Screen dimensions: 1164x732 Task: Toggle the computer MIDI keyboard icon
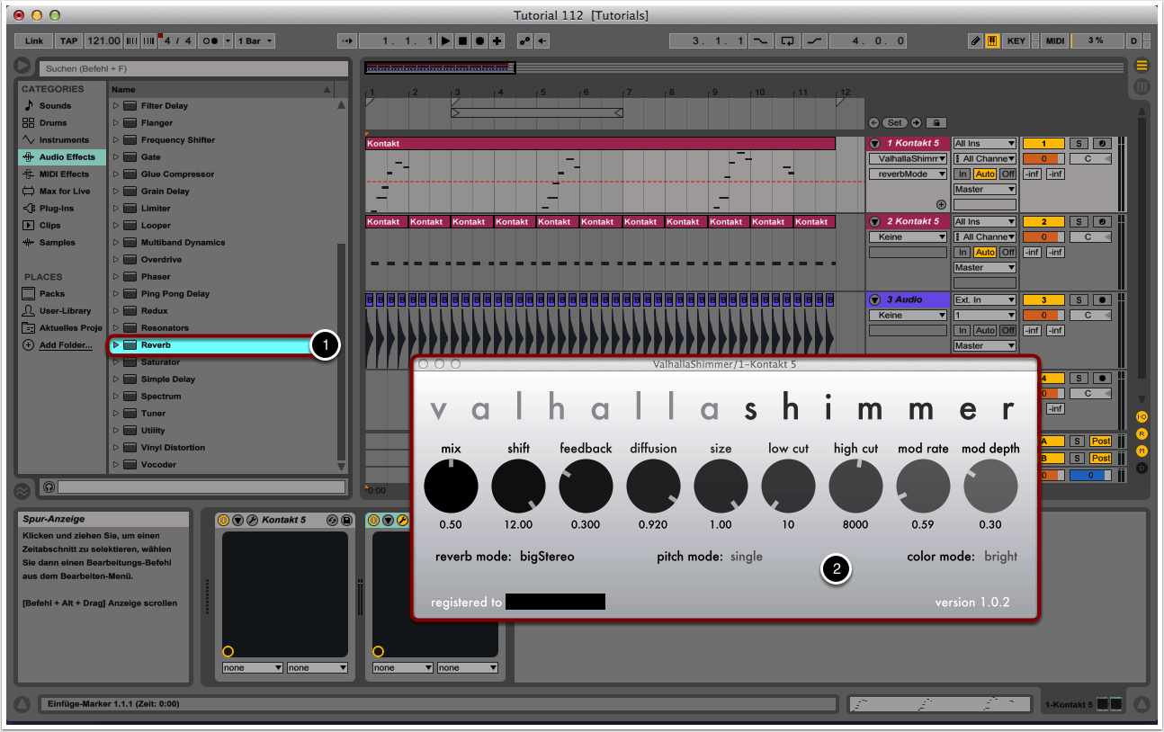(992, 41)
